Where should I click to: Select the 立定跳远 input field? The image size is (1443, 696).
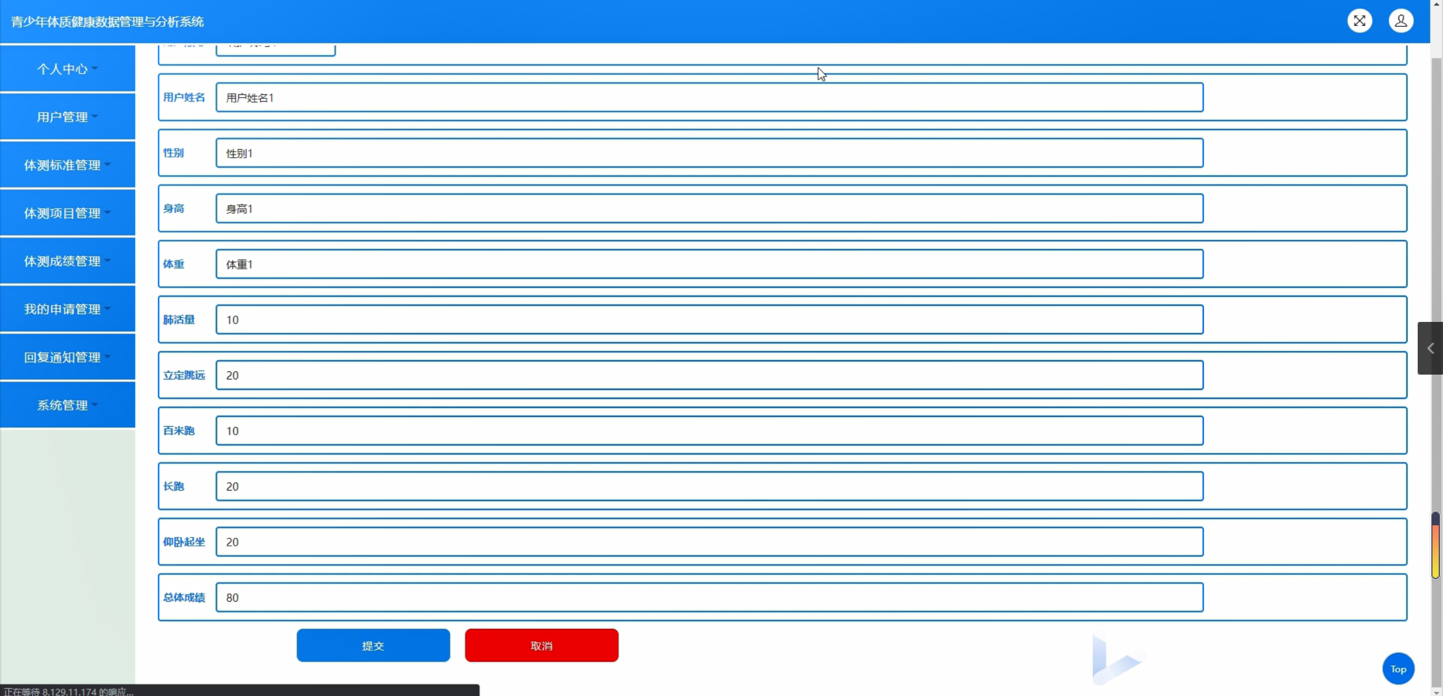(709, 376)
